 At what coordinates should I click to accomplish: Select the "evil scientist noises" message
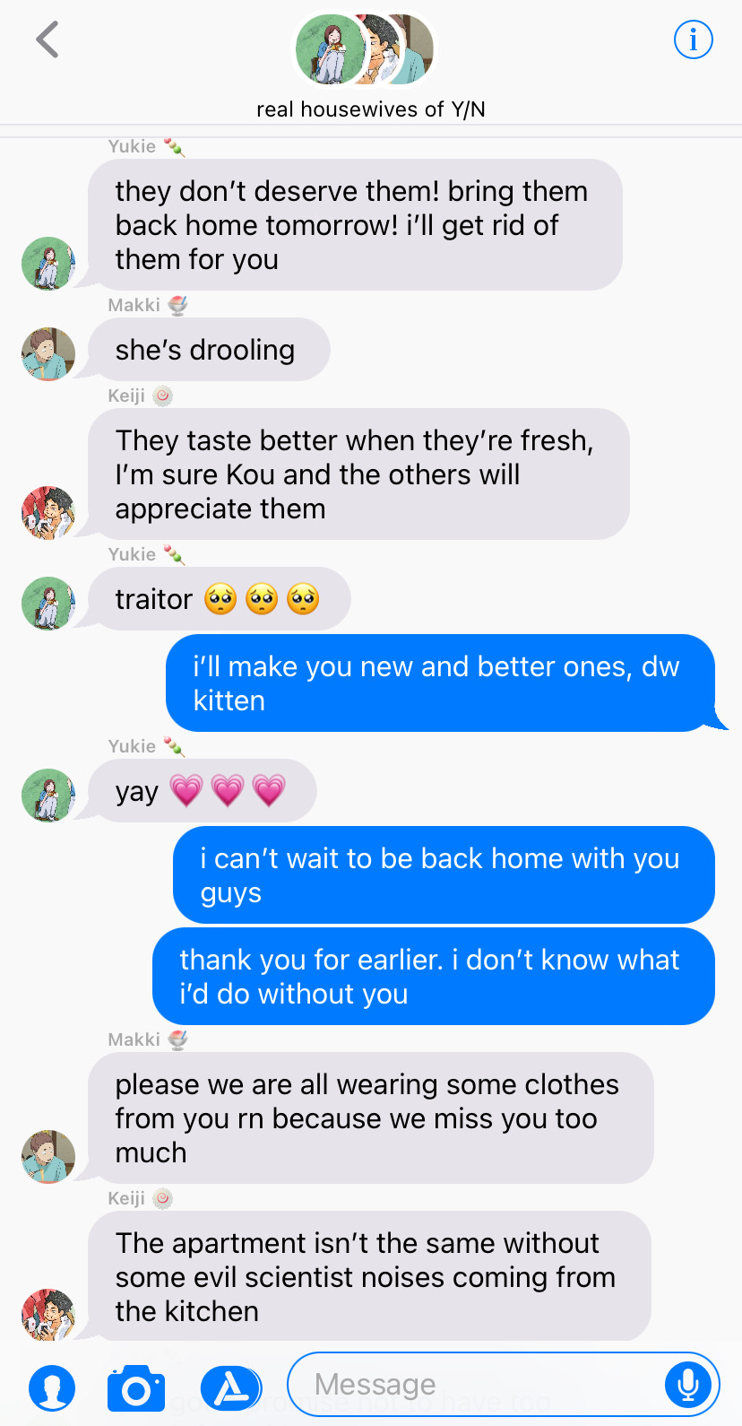[369, 1277]
